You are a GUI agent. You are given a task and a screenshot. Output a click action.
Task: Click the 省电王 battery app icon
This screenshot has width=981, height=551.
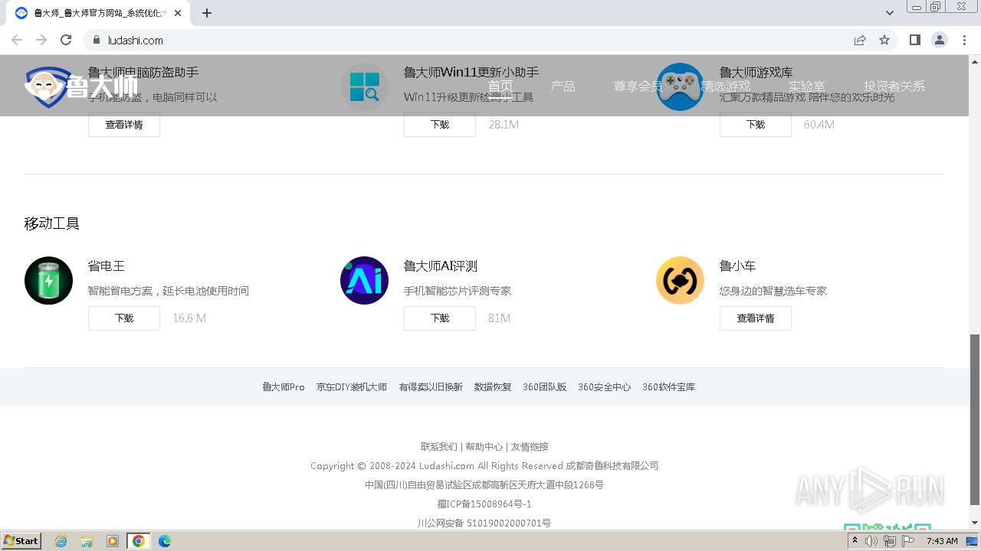pyautogui.click(x=48, y=280)
